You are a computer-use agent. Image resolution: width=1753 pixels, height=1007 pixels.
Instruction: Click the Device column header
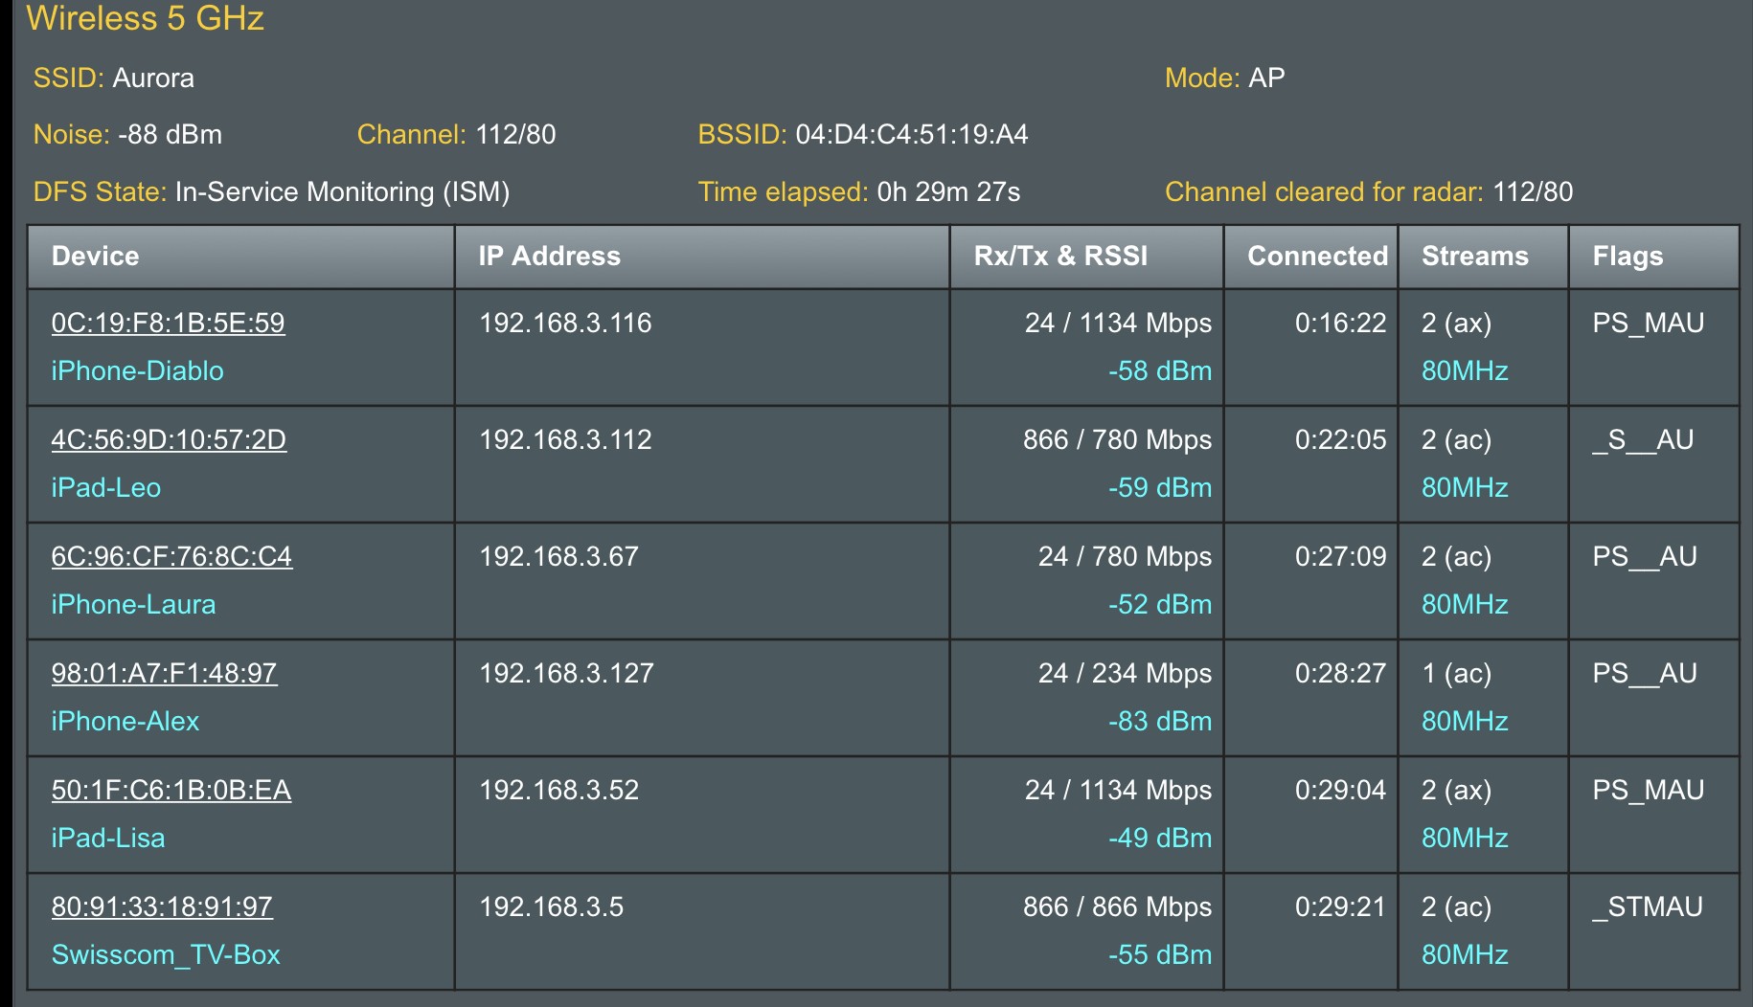(95, 256)
